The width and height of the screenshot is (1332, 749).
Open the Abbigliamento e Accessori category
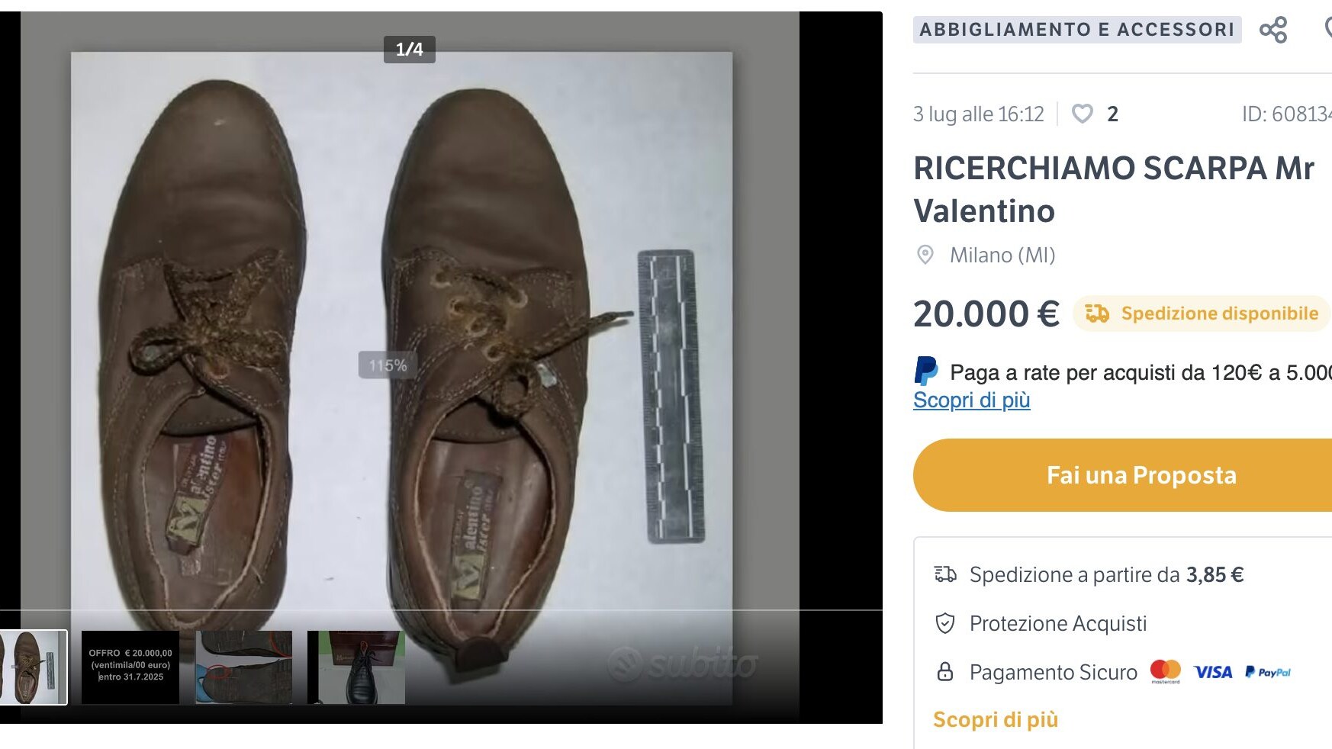pyautogui.click(x=1076, y=30)
